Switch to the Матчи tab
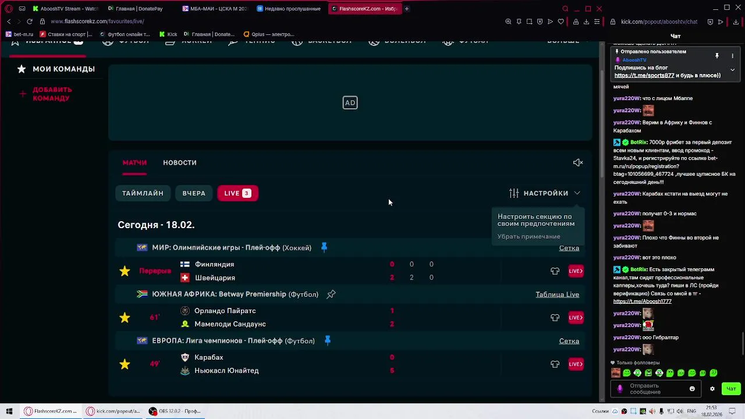The width and height of the screenshot is (745, 419). pos(134,163)
